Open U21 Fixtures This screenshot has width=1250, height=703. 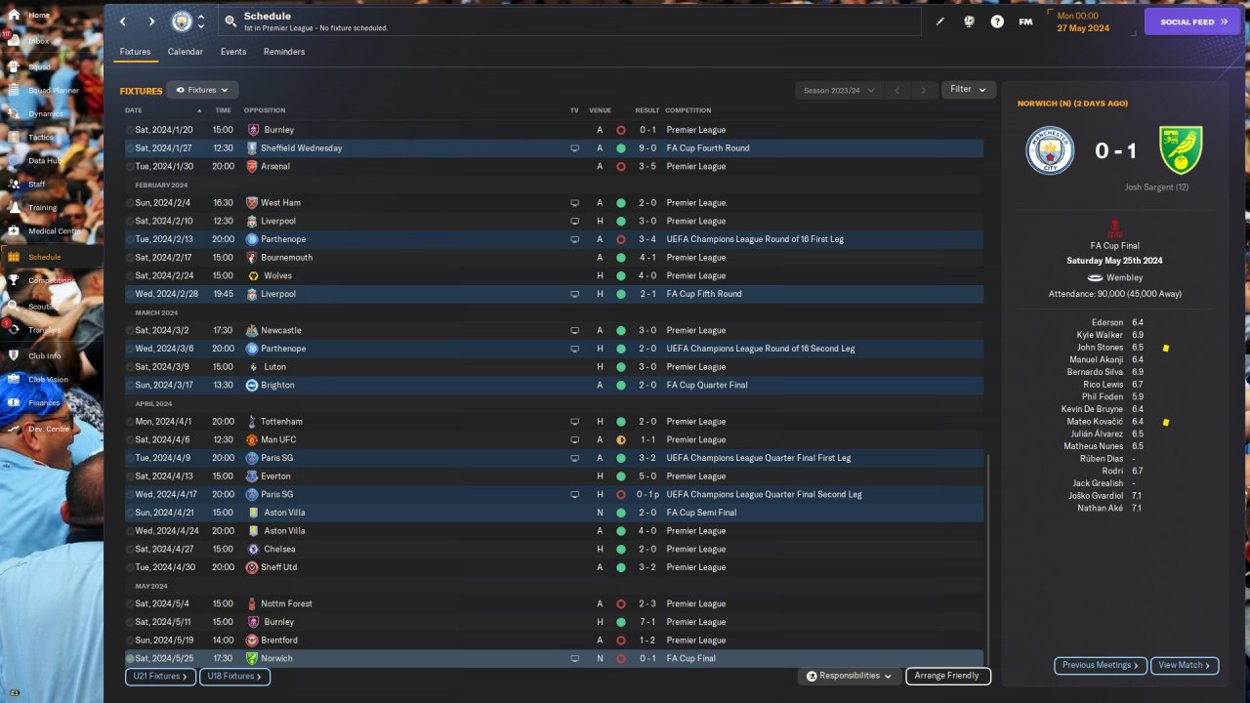pos(161,676)
